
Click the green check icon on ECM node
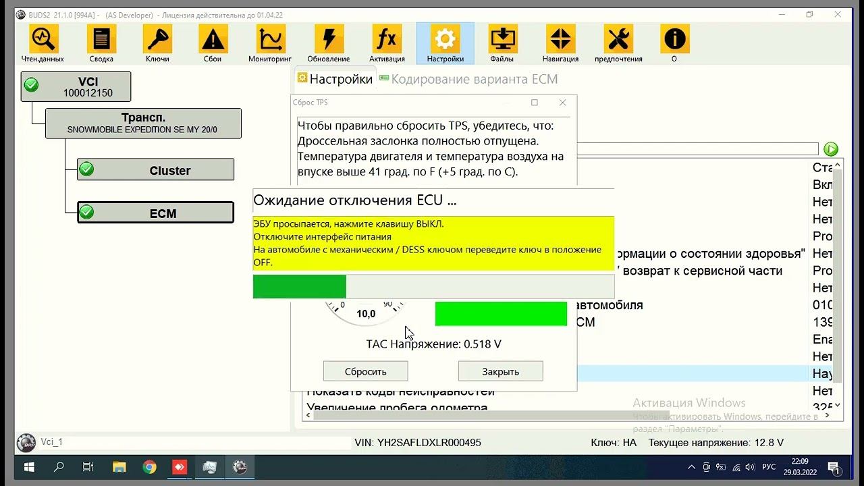coord(86,212)
